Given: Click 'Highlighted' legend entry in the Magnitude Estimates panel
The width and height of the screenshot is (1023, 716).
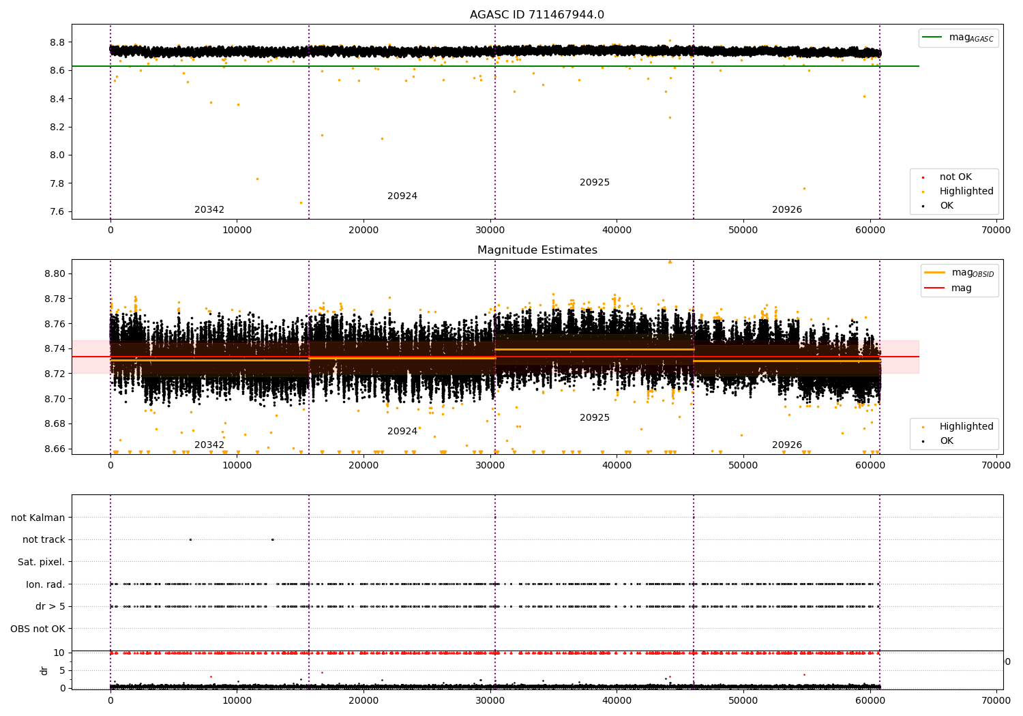Looking at the screenshot, I should (x=958, y=427).
